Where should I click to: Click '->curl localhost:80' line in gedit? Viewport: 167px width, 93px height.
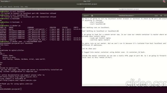[x=97, y=24]
